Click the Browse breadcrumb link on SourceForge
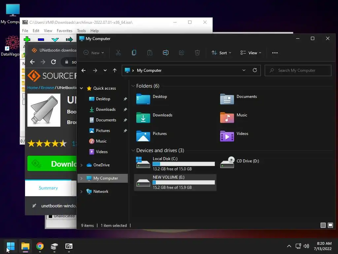Image resolution: width=338 pixels, height=254 pixels. click(x=48, y=87)
